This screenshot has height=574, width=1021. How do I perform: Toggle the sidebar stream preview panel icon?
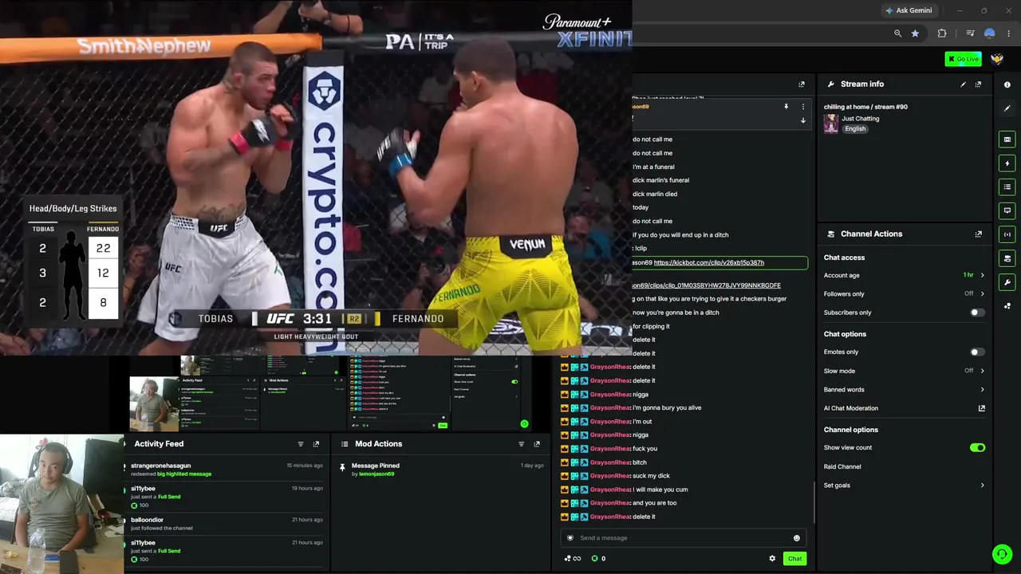tap(1007, 140)
